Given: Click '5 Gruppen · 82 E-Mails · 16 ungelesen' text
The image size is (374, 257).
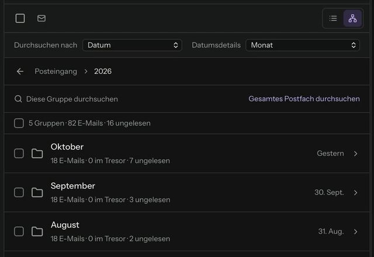Looking at the screenshot, I should tap(89, 123).
